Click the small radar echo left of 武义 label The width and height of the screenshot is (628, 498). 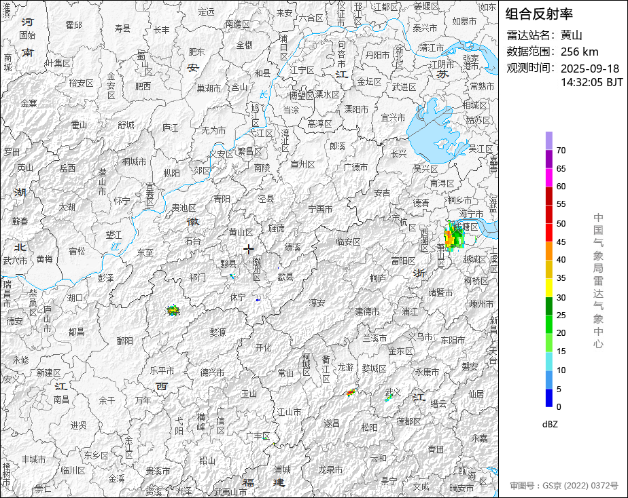[x=388, y=397]
